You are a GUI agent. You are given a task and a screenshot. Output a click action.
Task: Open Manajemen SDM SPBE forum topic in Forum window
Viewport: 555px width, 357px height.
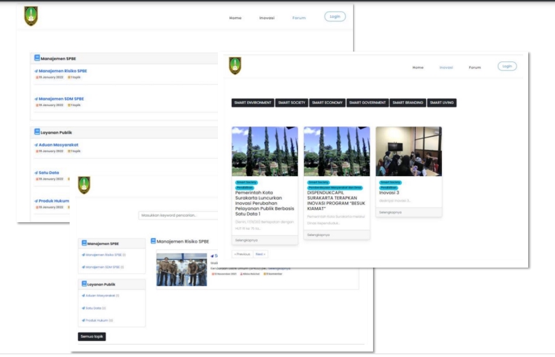tap(61, 99)
